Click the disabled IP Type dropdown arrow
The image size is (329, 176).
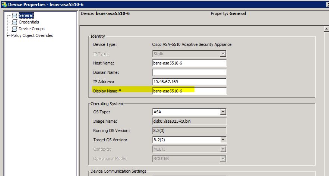pos(223,54)
